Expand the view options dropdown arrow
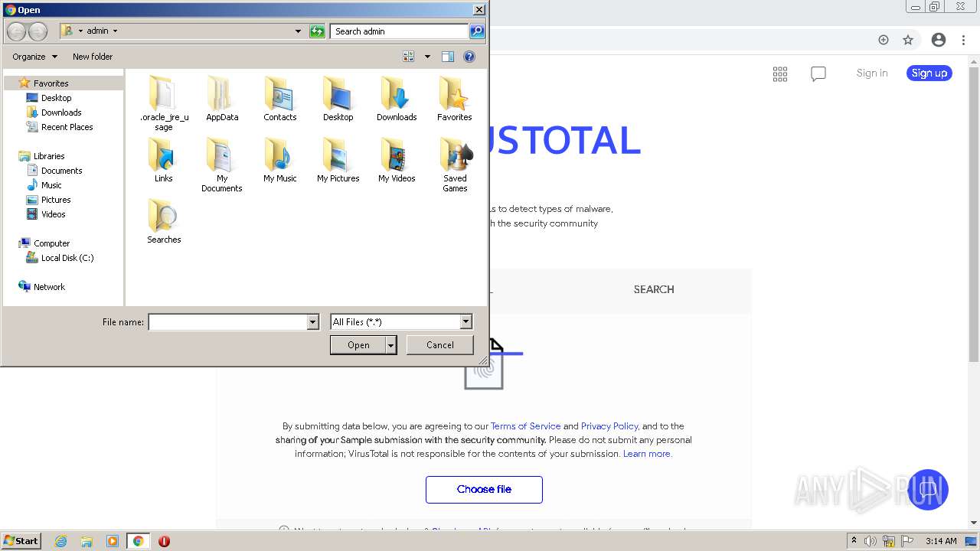This screenshot has width=980, height=551. [x=427, y=57]
